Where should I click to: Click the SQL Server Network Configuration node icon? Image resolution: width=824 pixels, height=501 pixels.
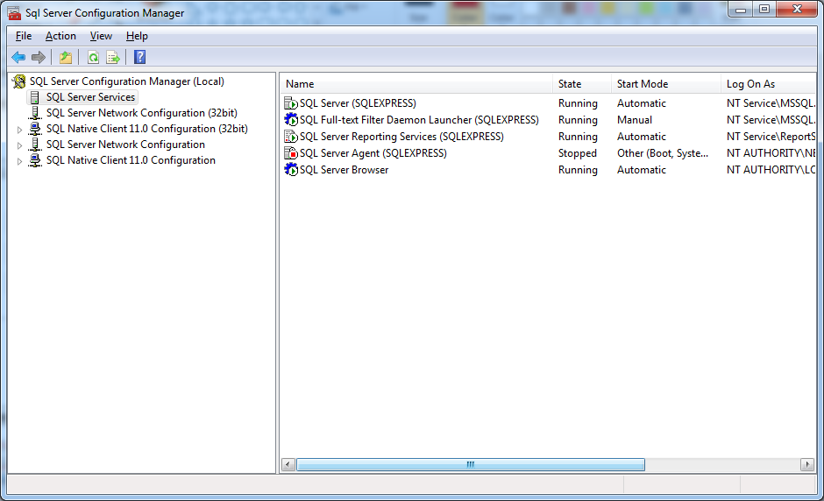35,145
